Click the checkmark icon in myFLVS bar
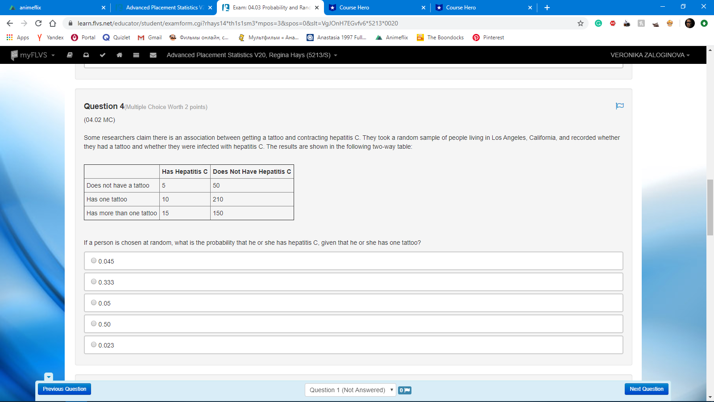714x402 pixels. pyautogui.click(x=103, y=55)
